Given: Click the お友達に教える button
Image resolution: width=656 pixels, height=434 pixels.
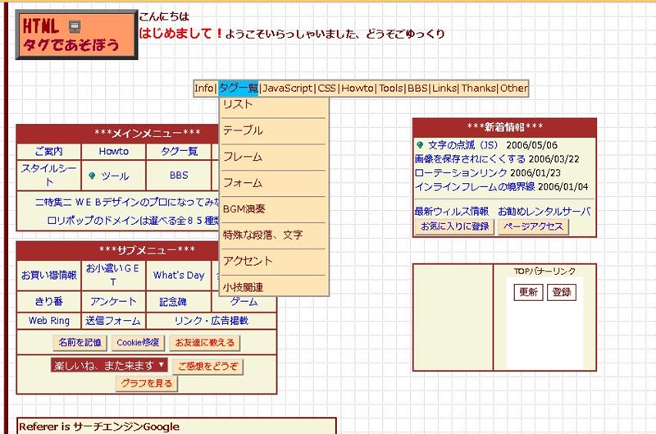Looking at the screenshot, I should pyautogui.click(x=205, y=342).
